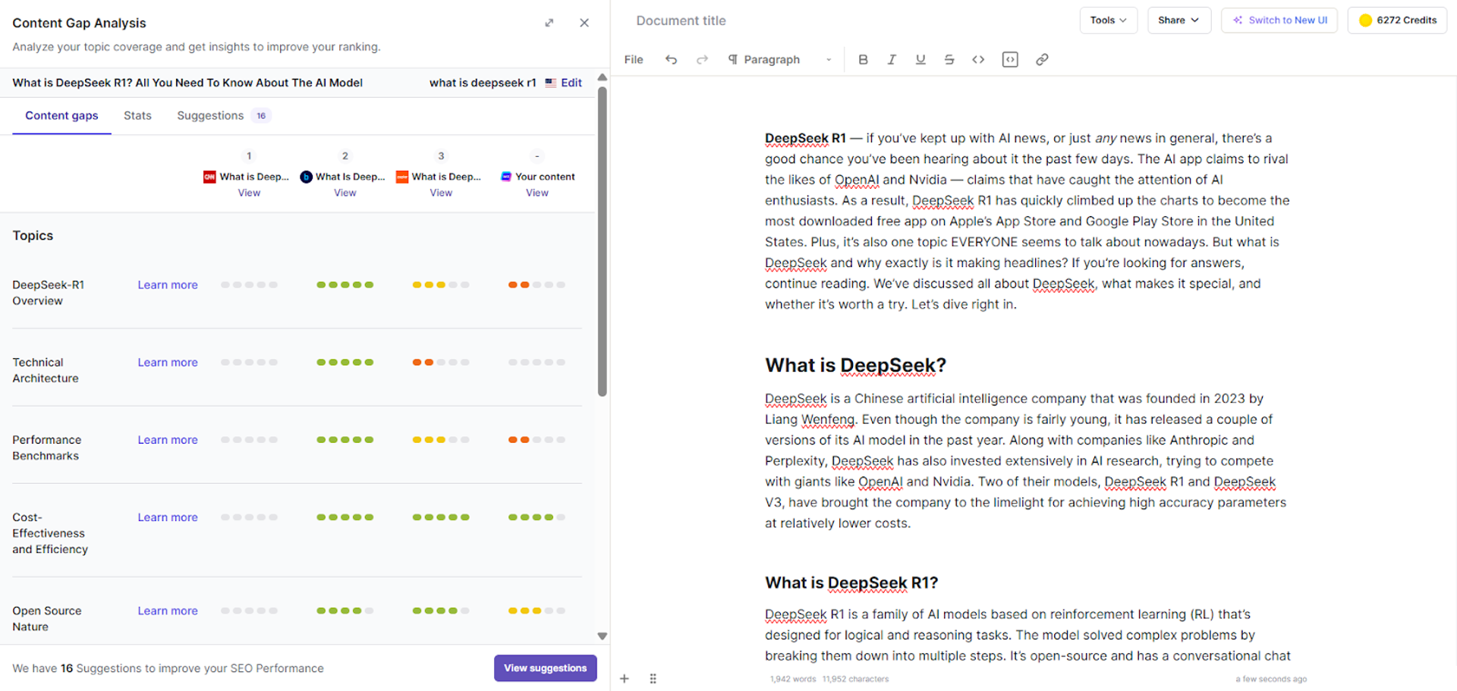Expand the Content Gap Analysis panel
Image resolution: width=1457 pixels, height=691 pixels.
[x=549, y=23]
